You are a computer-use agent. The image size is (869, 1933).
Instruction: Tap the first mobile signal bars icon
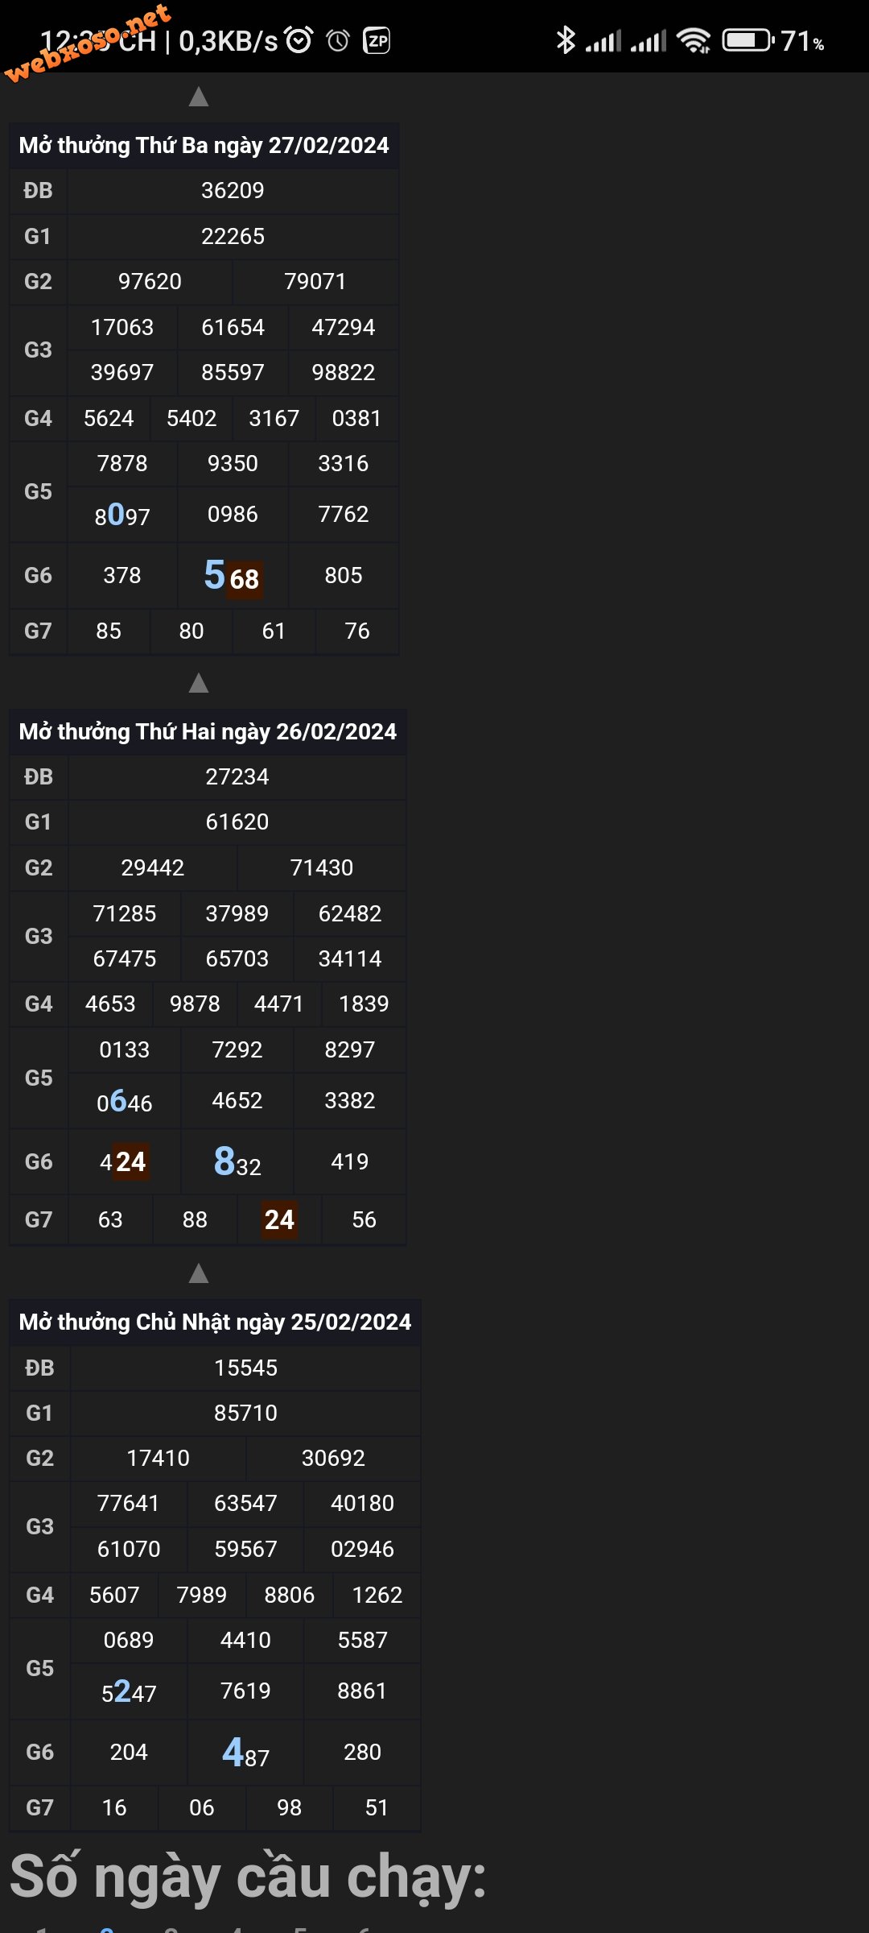[603, 41]
